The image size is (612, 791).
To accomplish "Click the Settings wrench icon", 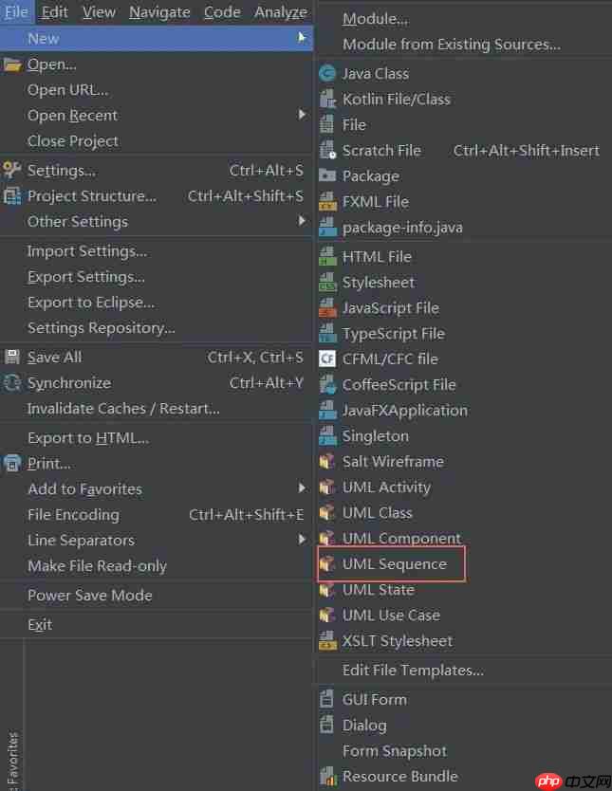I will [12, 170].
